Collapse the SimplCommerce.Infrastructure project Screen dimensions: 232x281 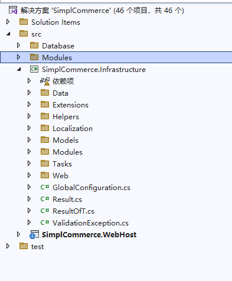(x=19, y=69)
